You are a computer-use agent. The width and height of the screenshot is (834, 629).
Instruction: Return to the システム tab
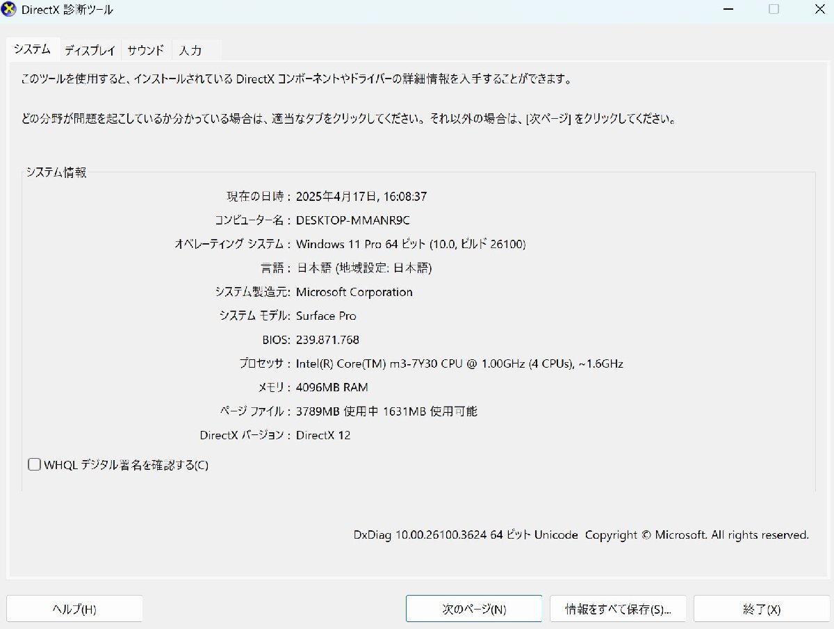tap(32, 49)
